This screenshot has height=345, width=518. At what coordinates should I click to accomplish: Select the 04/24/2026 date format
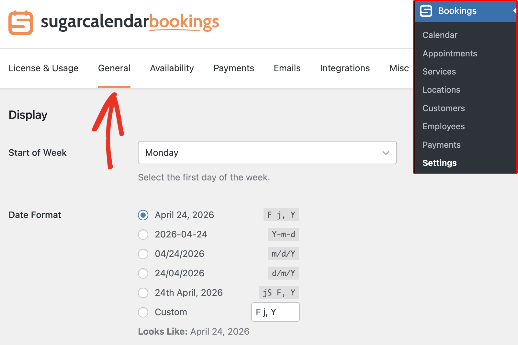click(143, 254)
